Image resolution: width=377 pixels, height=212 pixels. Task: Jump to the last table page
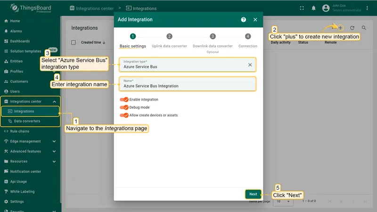tap(365, 201)
